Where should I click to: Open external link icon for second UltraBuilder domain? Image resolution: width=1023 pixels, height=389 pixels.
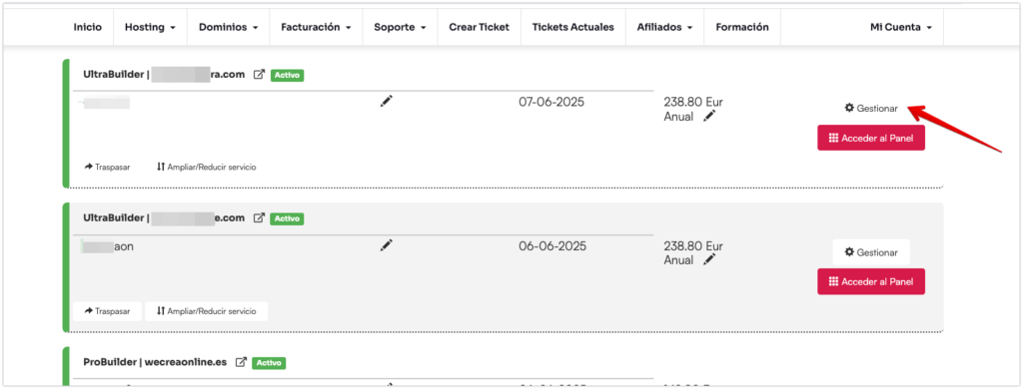[259, 218]
